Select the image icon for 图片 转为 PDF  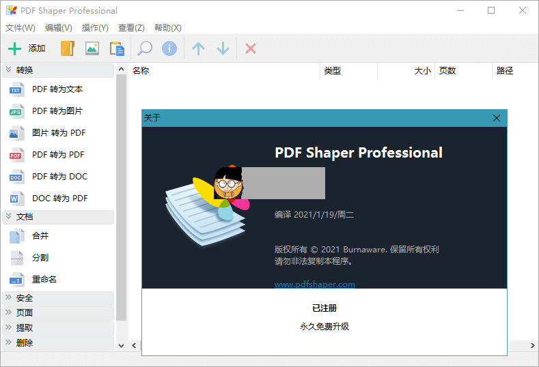(x=16, y=133)
